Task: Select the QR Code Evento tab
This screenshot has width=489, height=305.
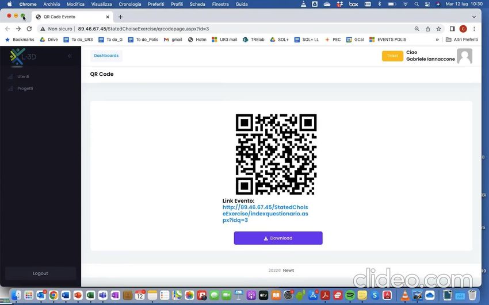Action: (x=72, y=17)
